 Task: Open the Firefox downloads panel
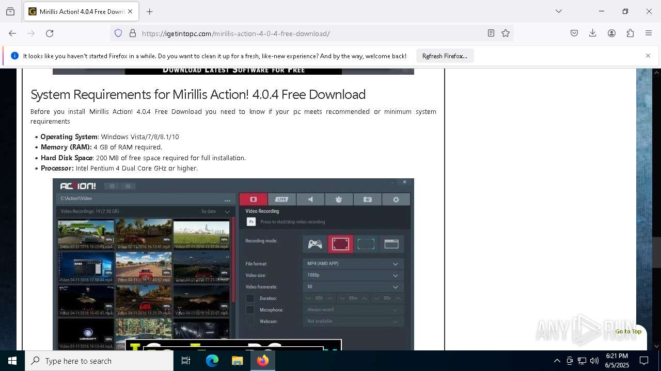pyautogui.click(x=593, y=33)
